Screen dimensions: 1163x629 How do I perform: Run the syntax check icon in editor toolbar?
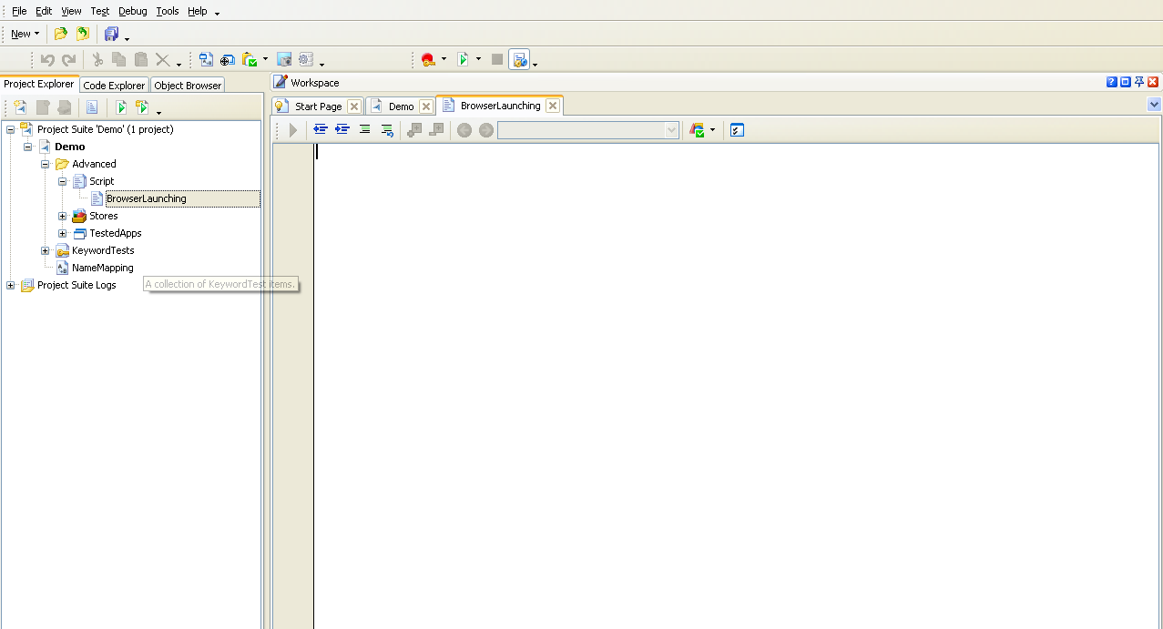coord(736,129)
